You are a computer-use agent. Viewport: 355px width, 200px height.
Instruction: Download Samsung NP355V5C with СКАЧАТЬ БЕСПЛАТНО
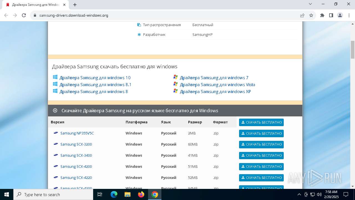click(261, 133)
